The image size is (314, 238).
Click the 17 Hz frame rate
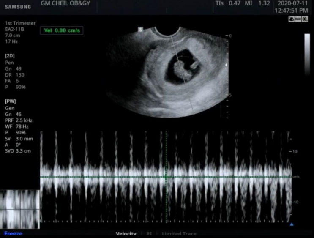pyautogui.click(x=11, y=42)
